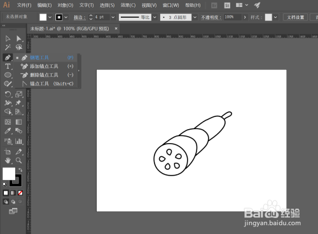Click the 描边 stroke panel link
Viewport: 318px width, 234px height.
[x=79, y=17]
